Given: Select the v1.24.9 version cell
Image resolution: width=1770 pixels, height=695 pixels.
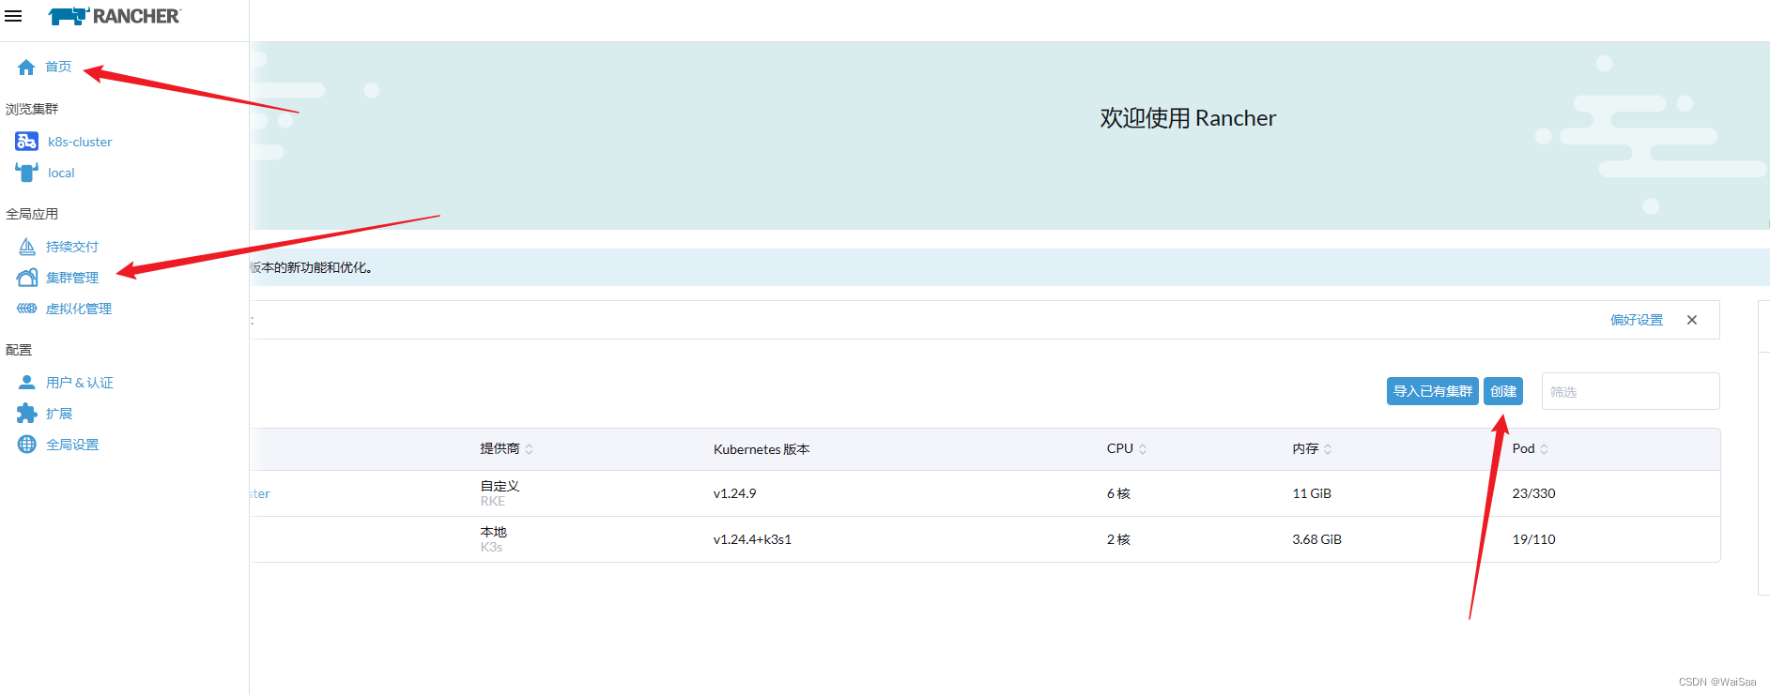Looking at the screenshot, I should point(735,493).
